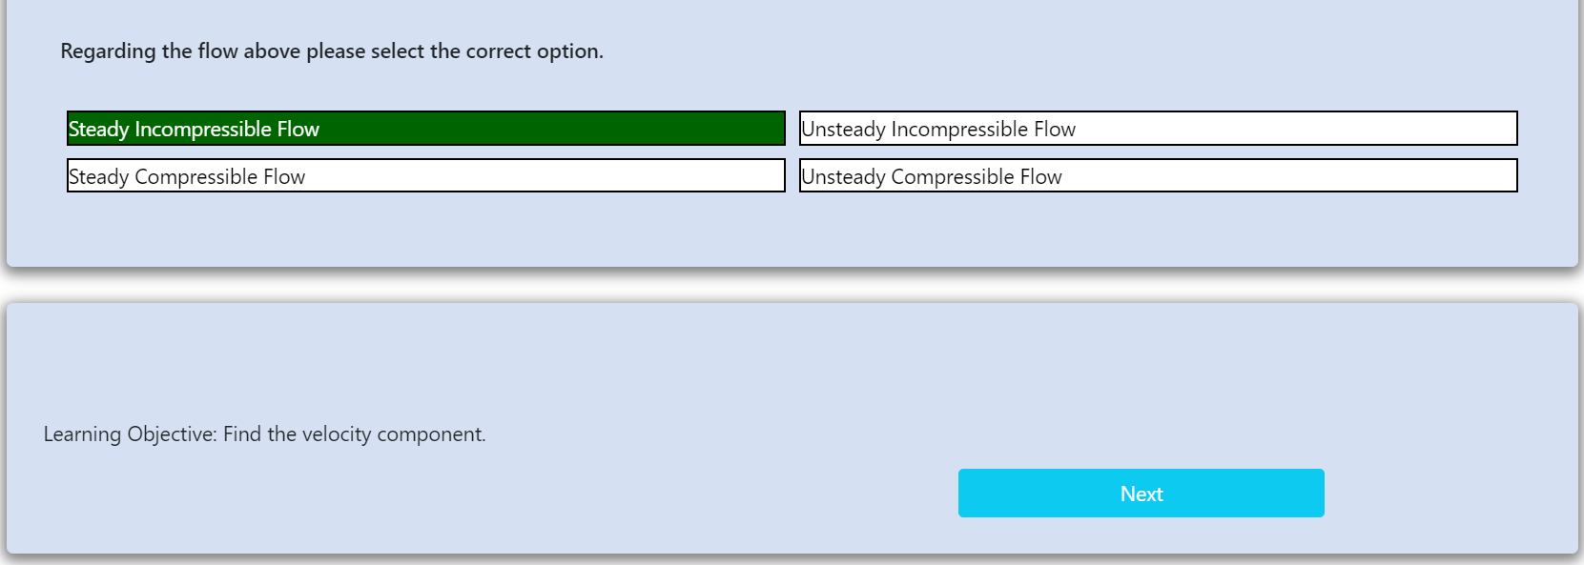Select Unsteady Compressible Flow answer

pos(1158,176)
